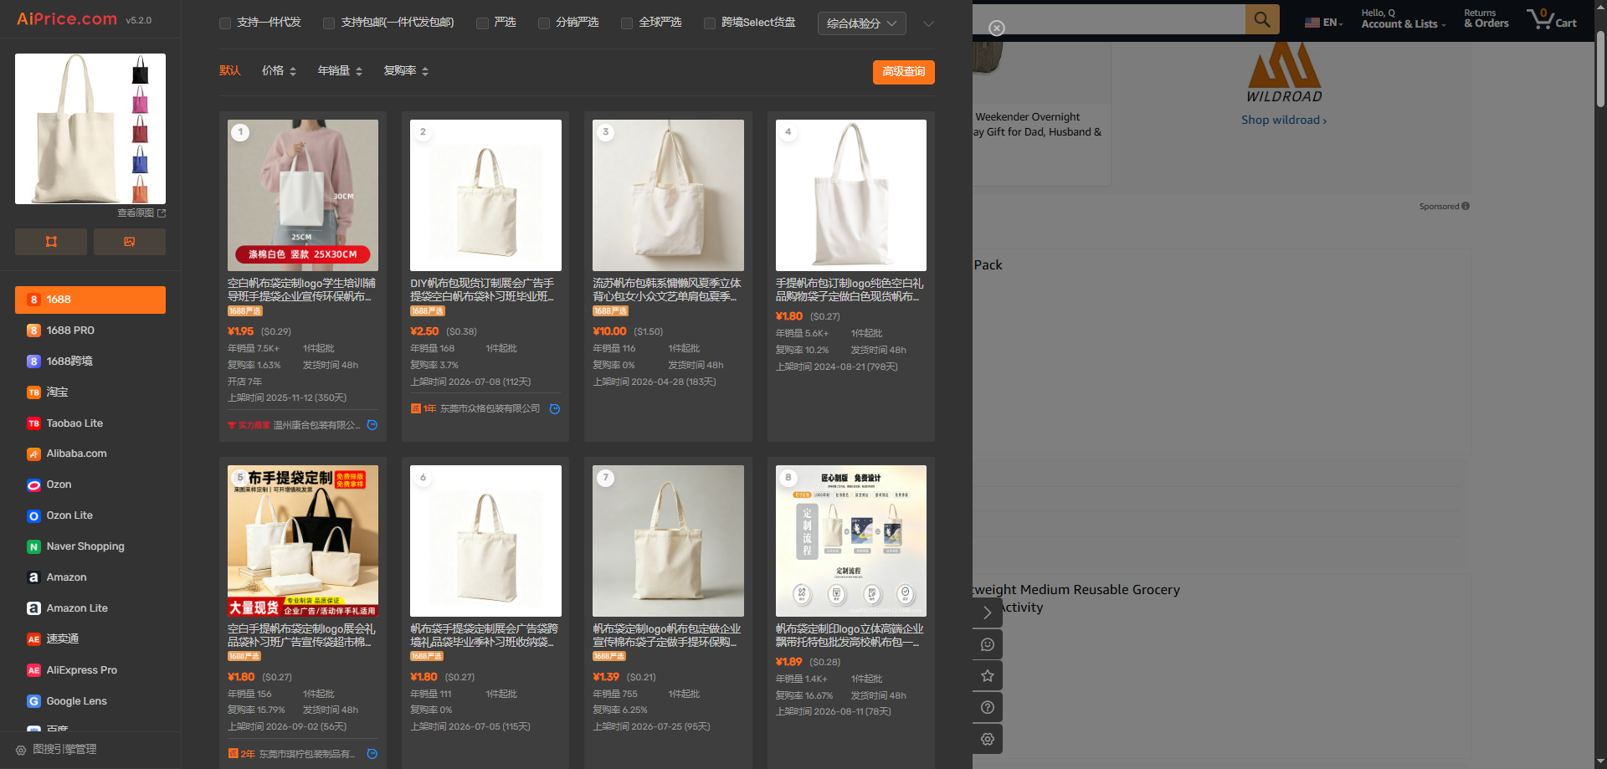Open the 查看原图 external link icon

pyautogui.click(x=162, y=213)
